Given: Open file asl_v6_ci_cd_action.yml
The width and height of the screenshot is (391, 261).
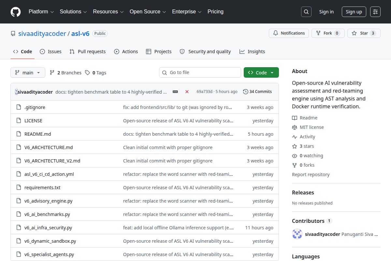Looking at the screenshot, I should tap(49, 174).
